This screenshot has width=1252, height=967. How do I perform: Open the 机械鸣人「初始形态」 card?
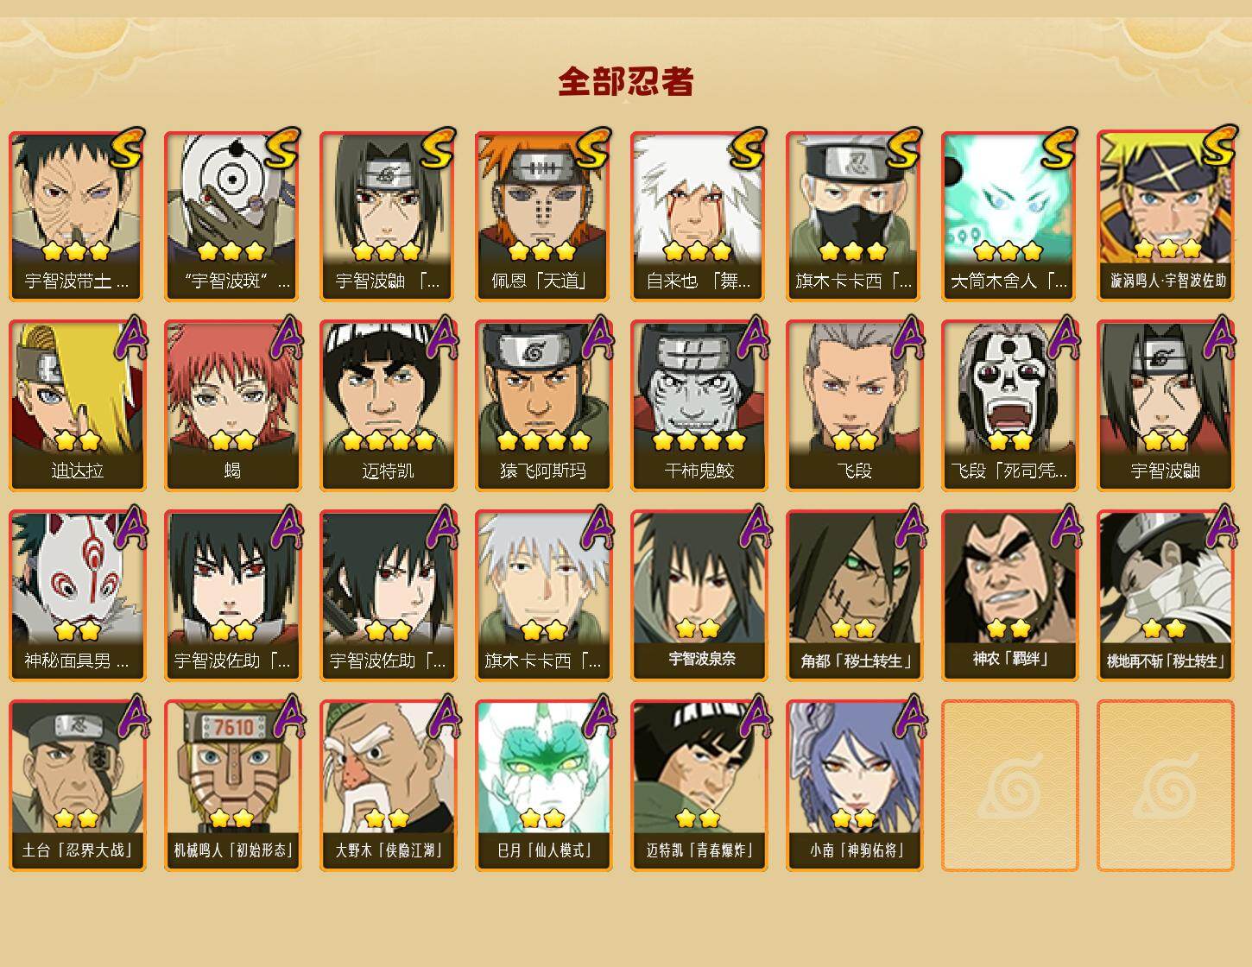[x=232, y=786]
